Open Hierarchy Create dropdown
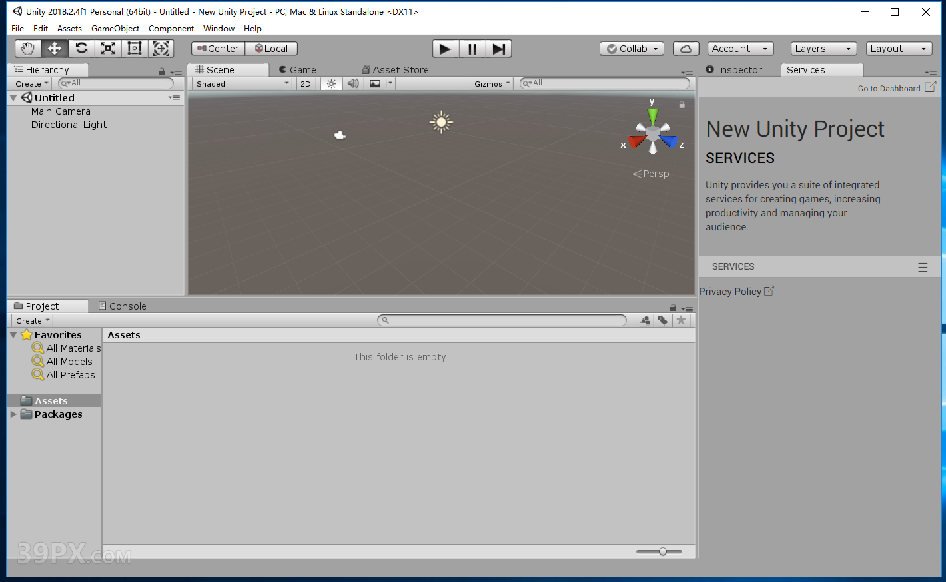Image resolution: width=946 pixels, height=582 pixels. click(x=31, y=84)
